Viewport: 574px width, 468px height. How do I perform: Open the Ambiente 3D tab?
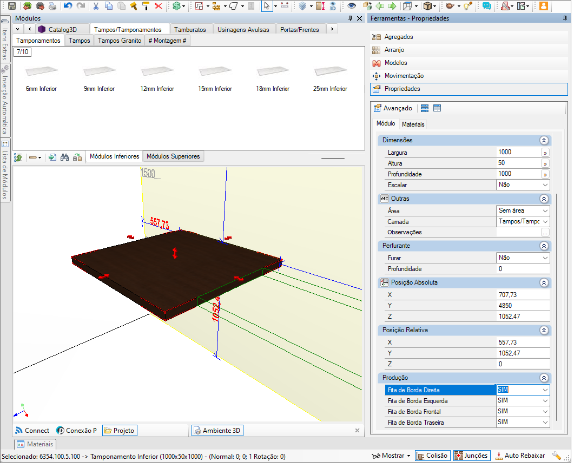click(x=217, y=431)
